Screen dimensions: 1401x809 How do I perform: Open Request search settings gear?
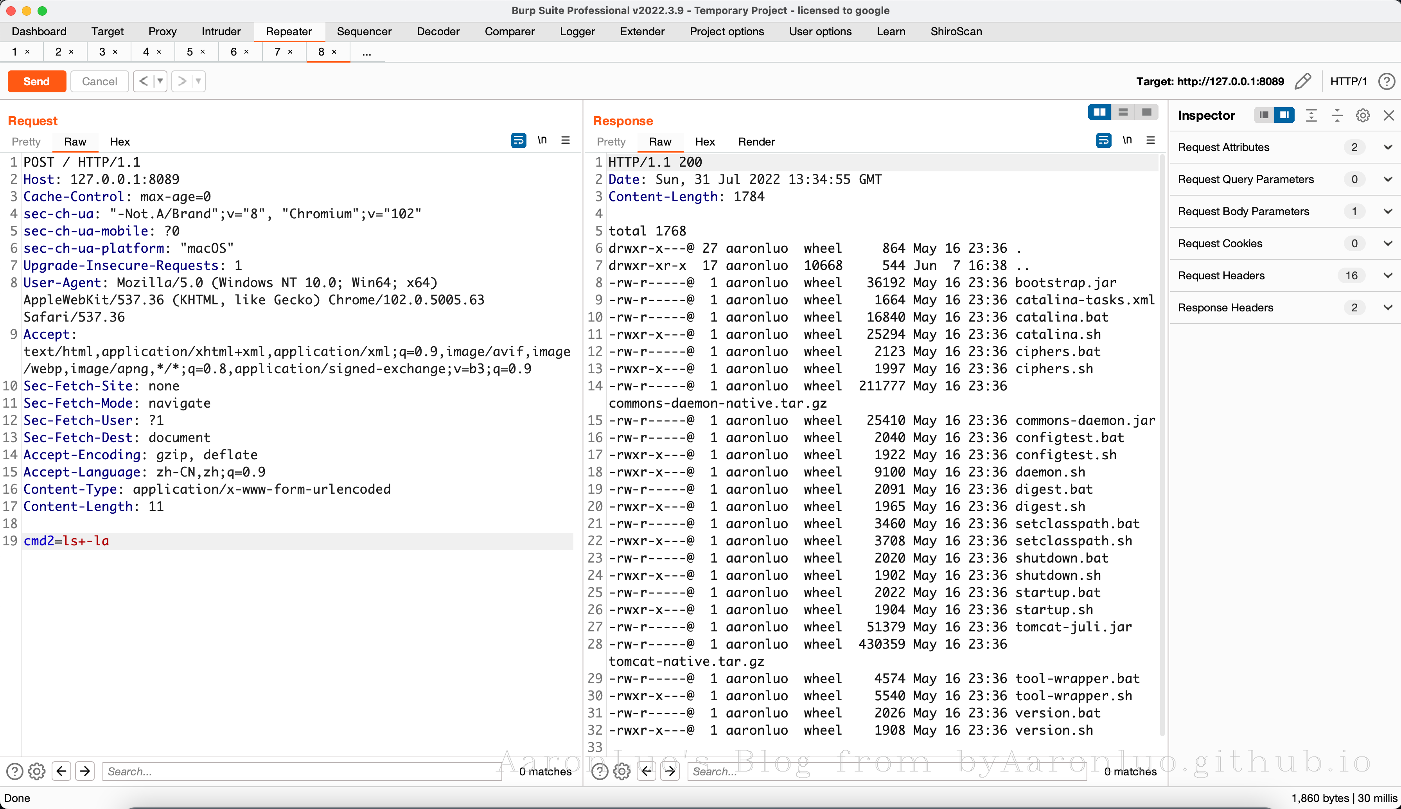(x=37, y=771)
